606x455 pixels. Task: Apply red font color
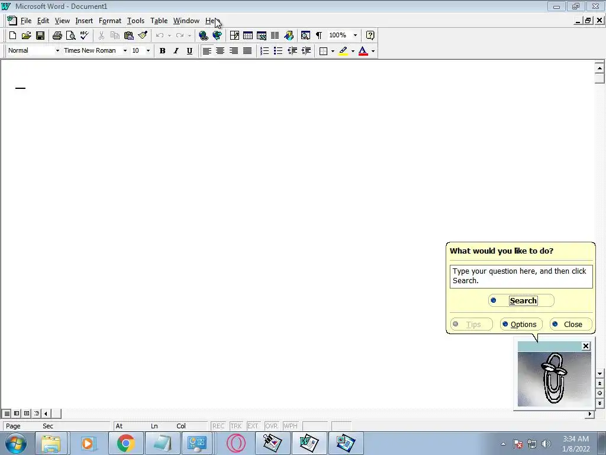(363, 51)
